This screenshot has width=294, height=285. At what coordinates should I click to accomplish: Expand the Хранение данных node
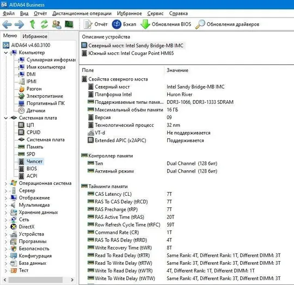point(6,213)
